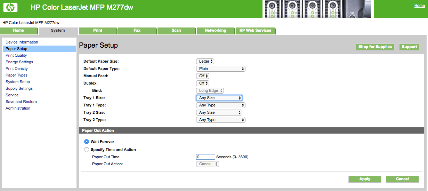428x191 pixels.
Task: Open Manual Feed dropdown
Action: coord(203,76)
